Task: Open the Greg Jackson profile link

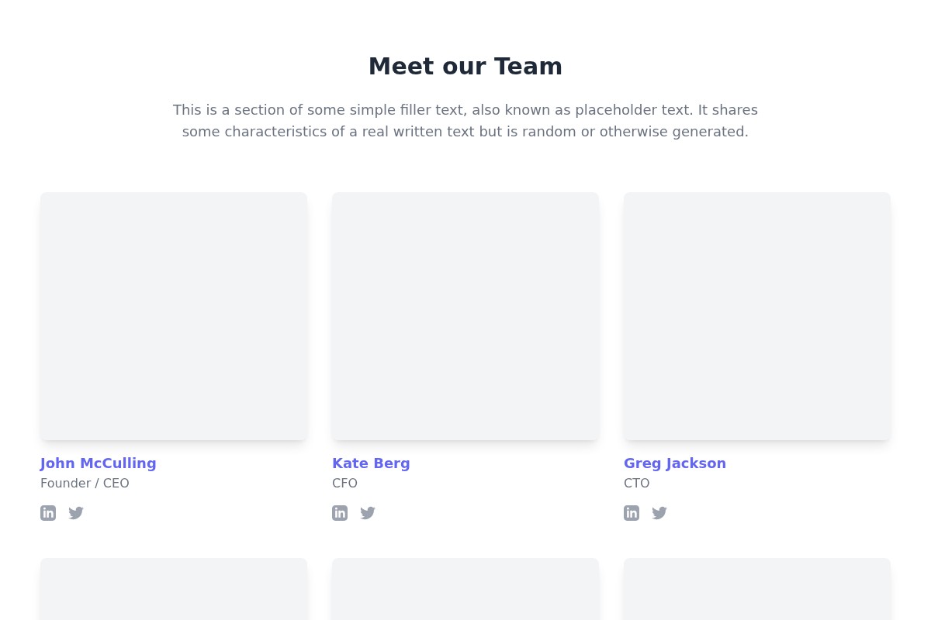Action: pos(675,463)
